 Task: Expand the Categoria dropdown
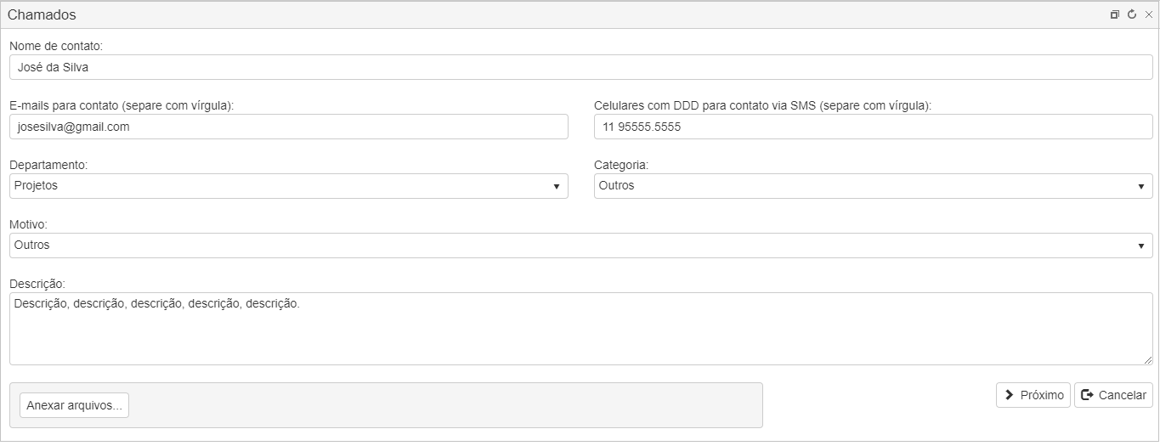click(x=874, y=186)
